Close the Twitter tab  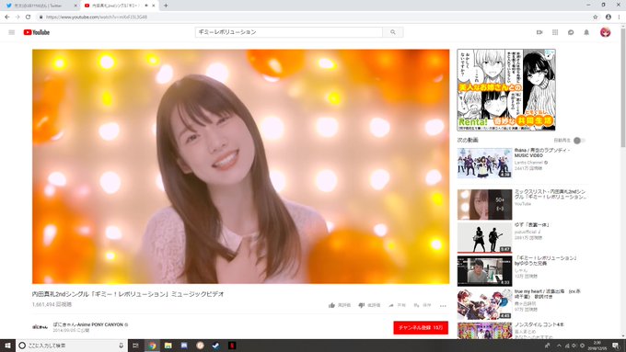click(x=75, y=6)
